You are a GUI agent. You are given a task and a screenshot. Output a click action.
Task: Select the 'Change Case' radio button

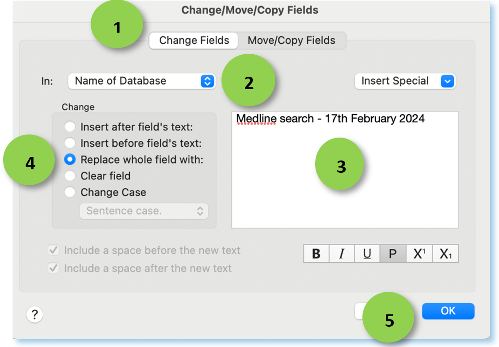pyautogui.click(x=70, y=192)
